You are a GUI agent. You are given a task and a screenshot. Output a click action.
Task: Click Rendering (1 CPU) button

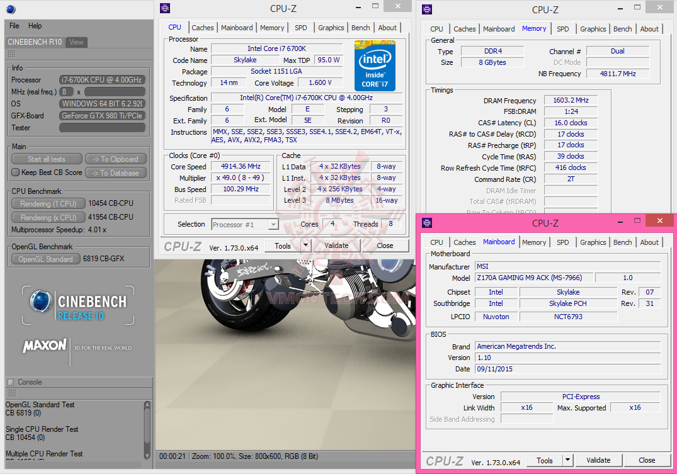48,203
